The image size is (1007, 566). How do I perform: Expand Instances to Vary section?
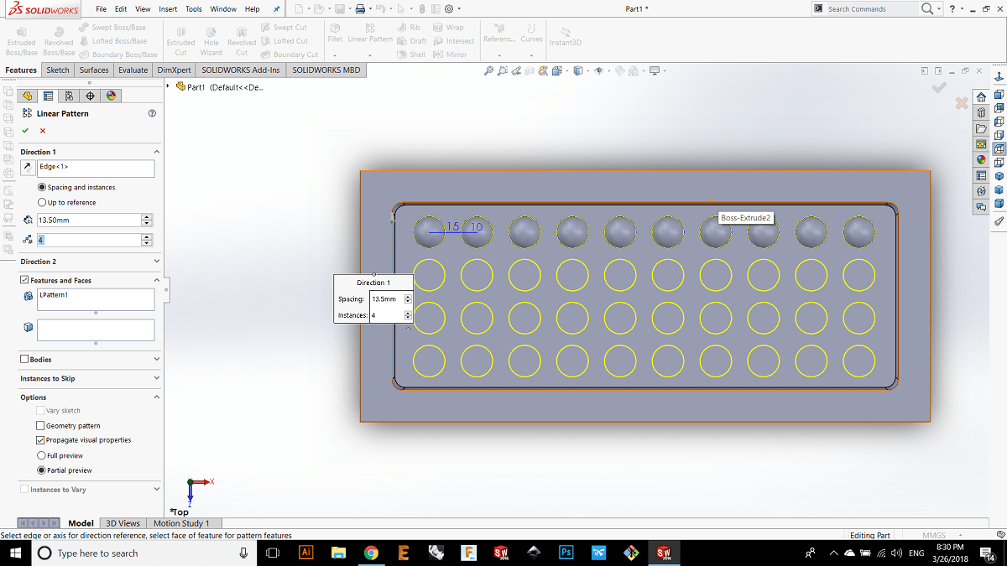point(156,489)
